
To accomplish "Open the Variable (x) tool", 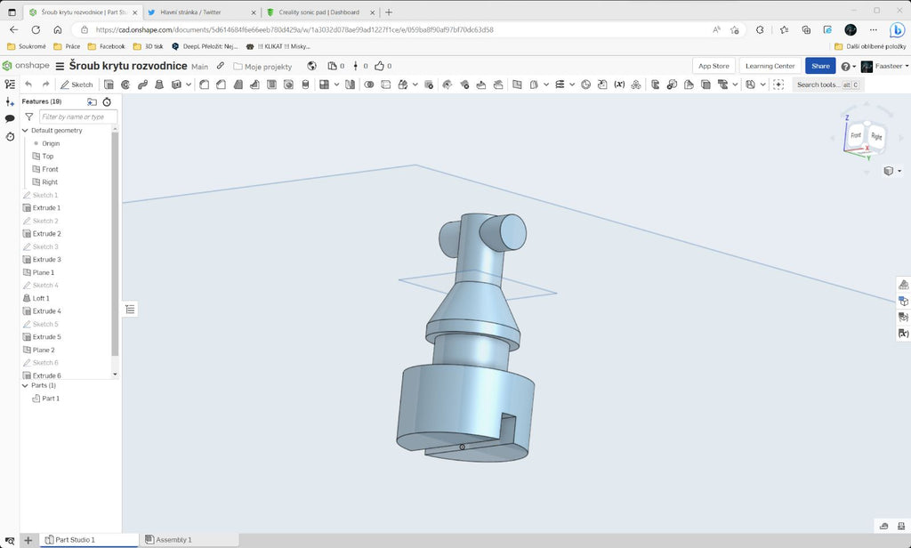I will click(619, 85).
